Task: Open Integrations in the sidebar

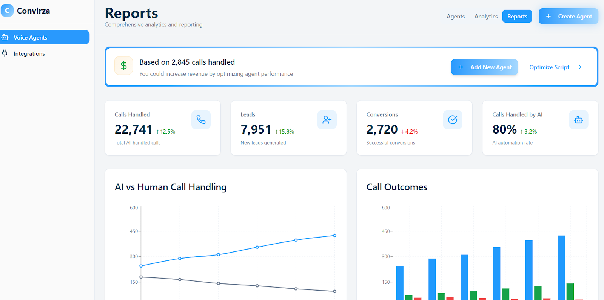Action: pyautogui.click(x=29, y=54)
